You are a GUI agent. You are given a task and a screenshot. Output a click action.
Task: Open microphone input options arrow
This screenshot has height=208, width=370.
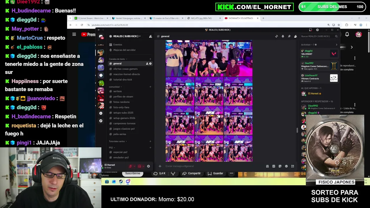(134, 166)
